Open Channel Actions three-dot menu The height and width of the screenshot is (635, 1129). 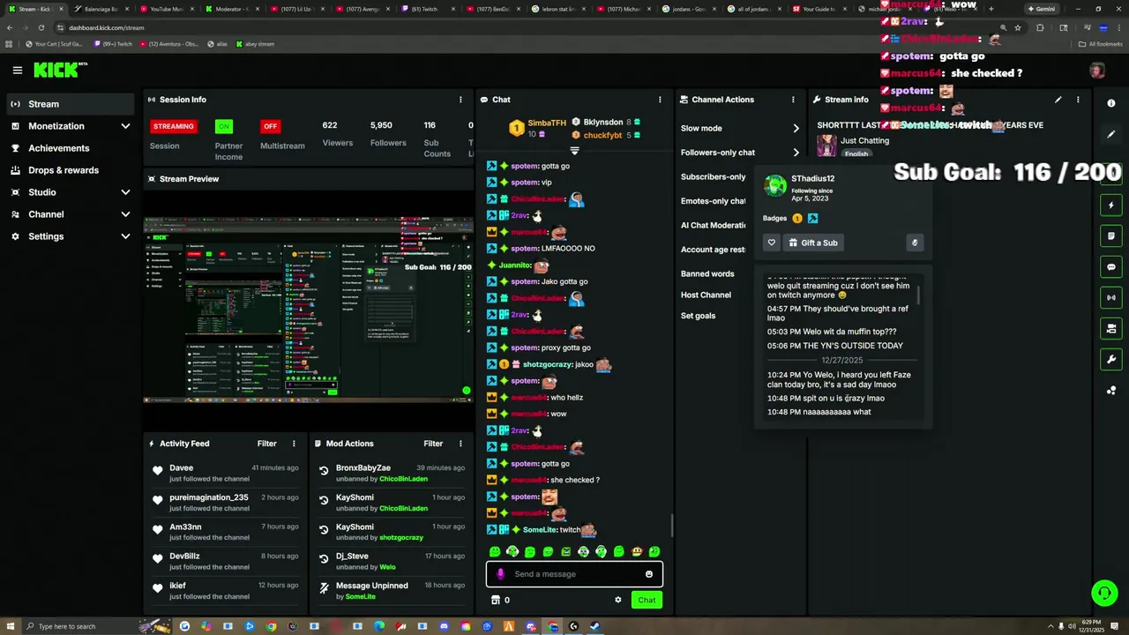(x=793, y=100)
